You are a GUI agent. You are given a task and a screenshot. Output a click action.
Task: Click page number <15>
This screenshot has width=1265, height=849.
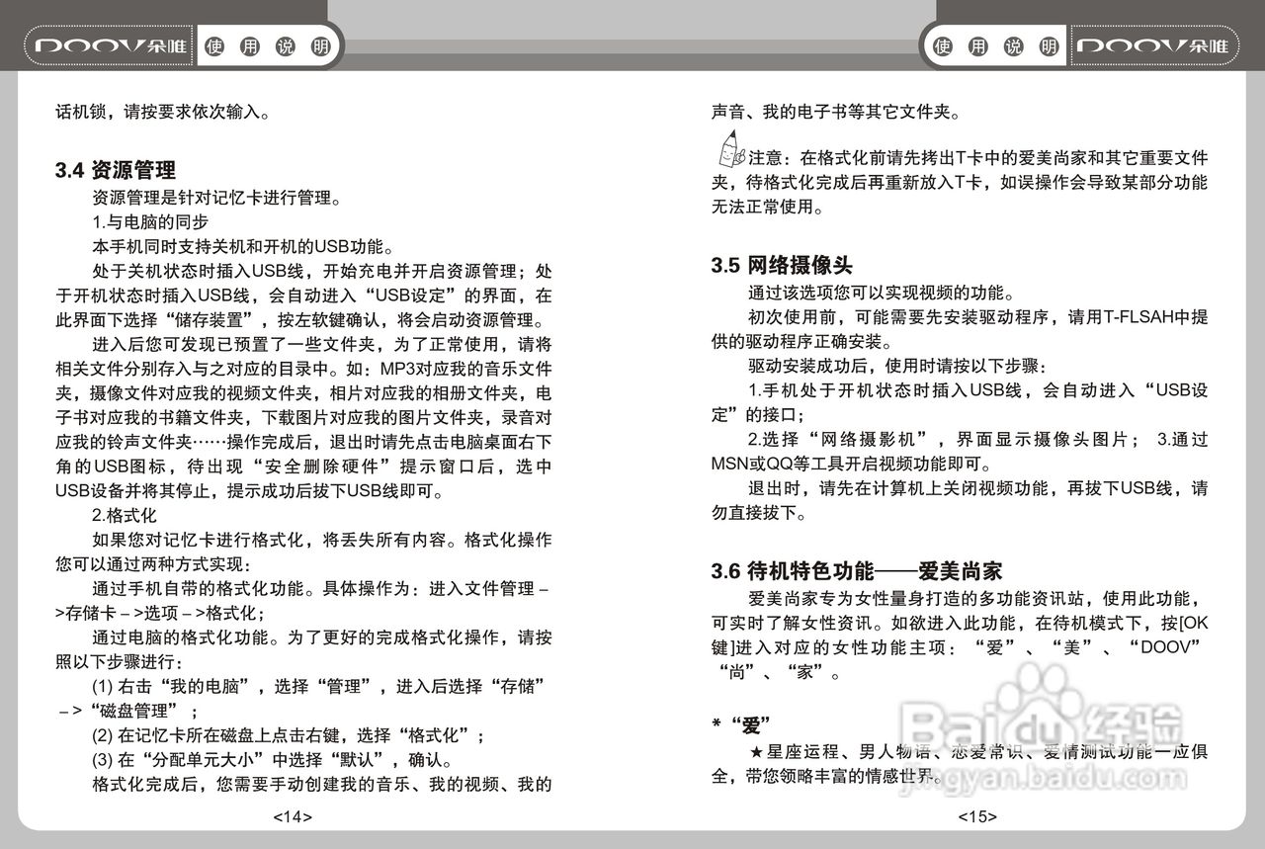[x=977, y=817]
